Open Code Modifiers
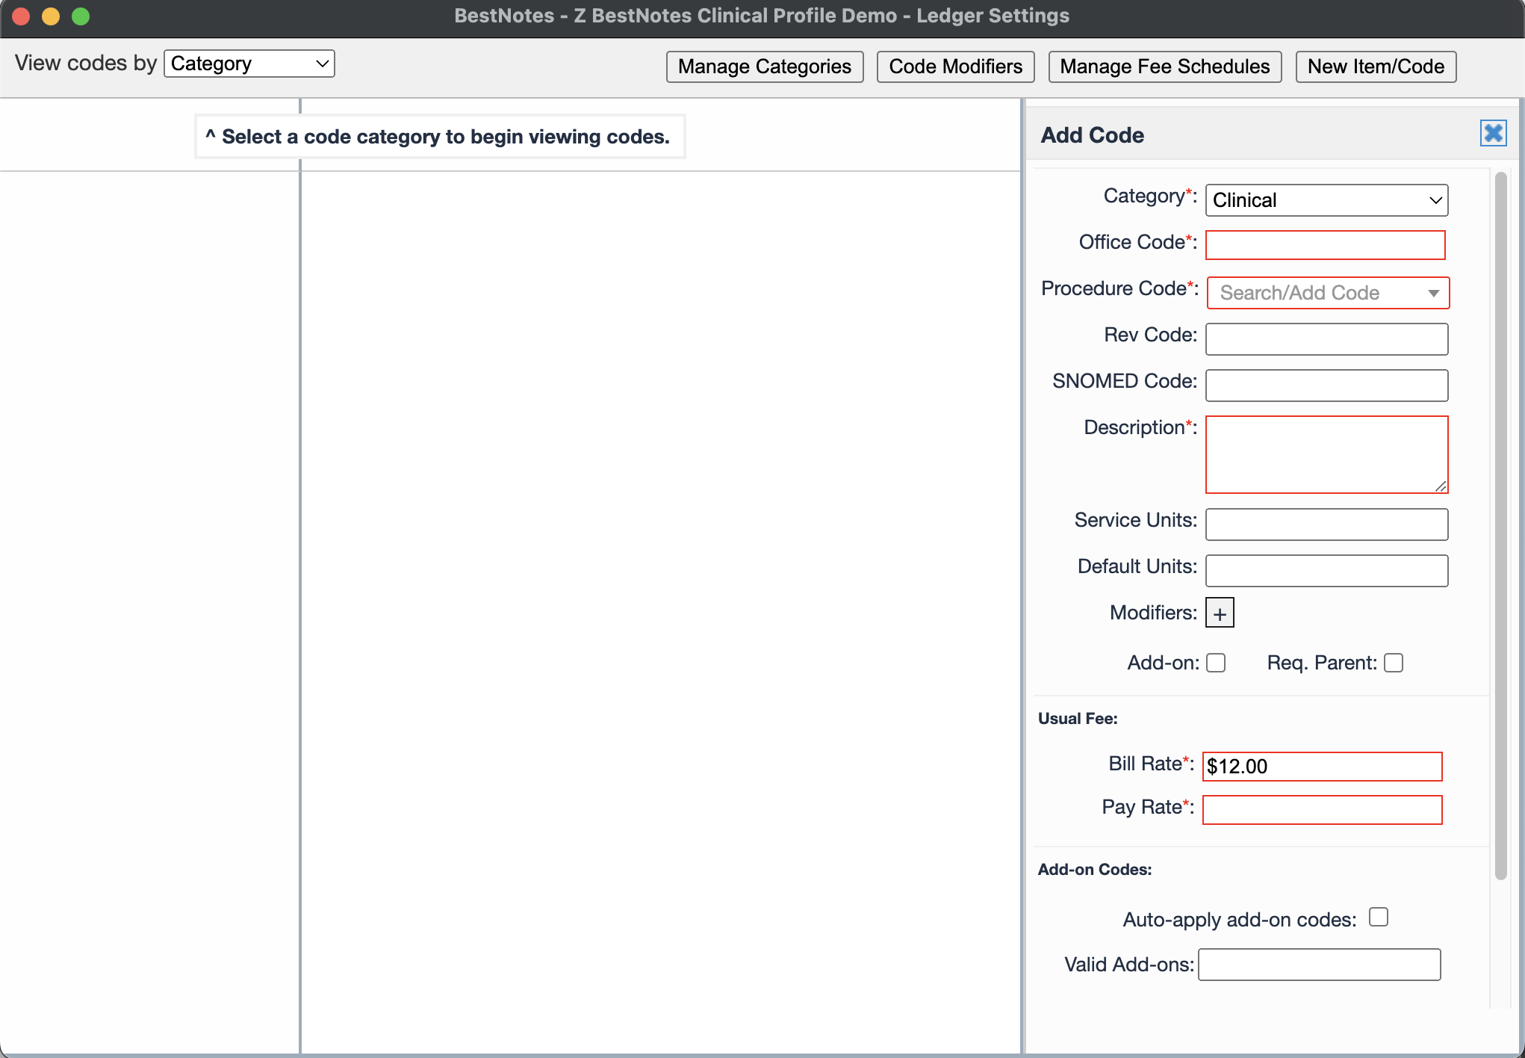 coord(955,66)
